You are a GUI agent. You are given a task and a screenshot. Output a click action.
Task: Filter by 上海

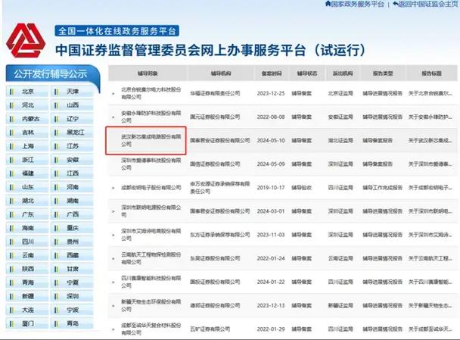pyautogui.click(x=27, y=146)
